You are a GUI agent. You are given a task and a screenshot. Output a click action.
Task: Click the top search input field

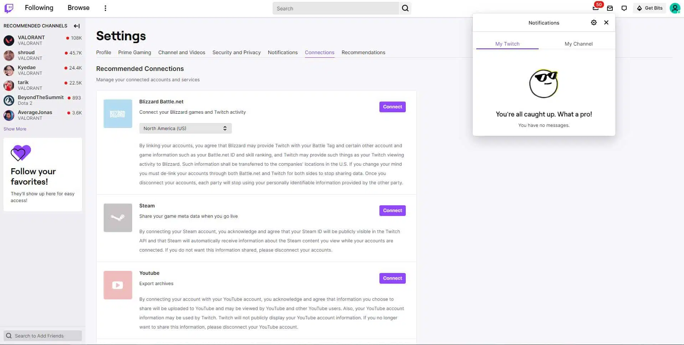point(336,8)
